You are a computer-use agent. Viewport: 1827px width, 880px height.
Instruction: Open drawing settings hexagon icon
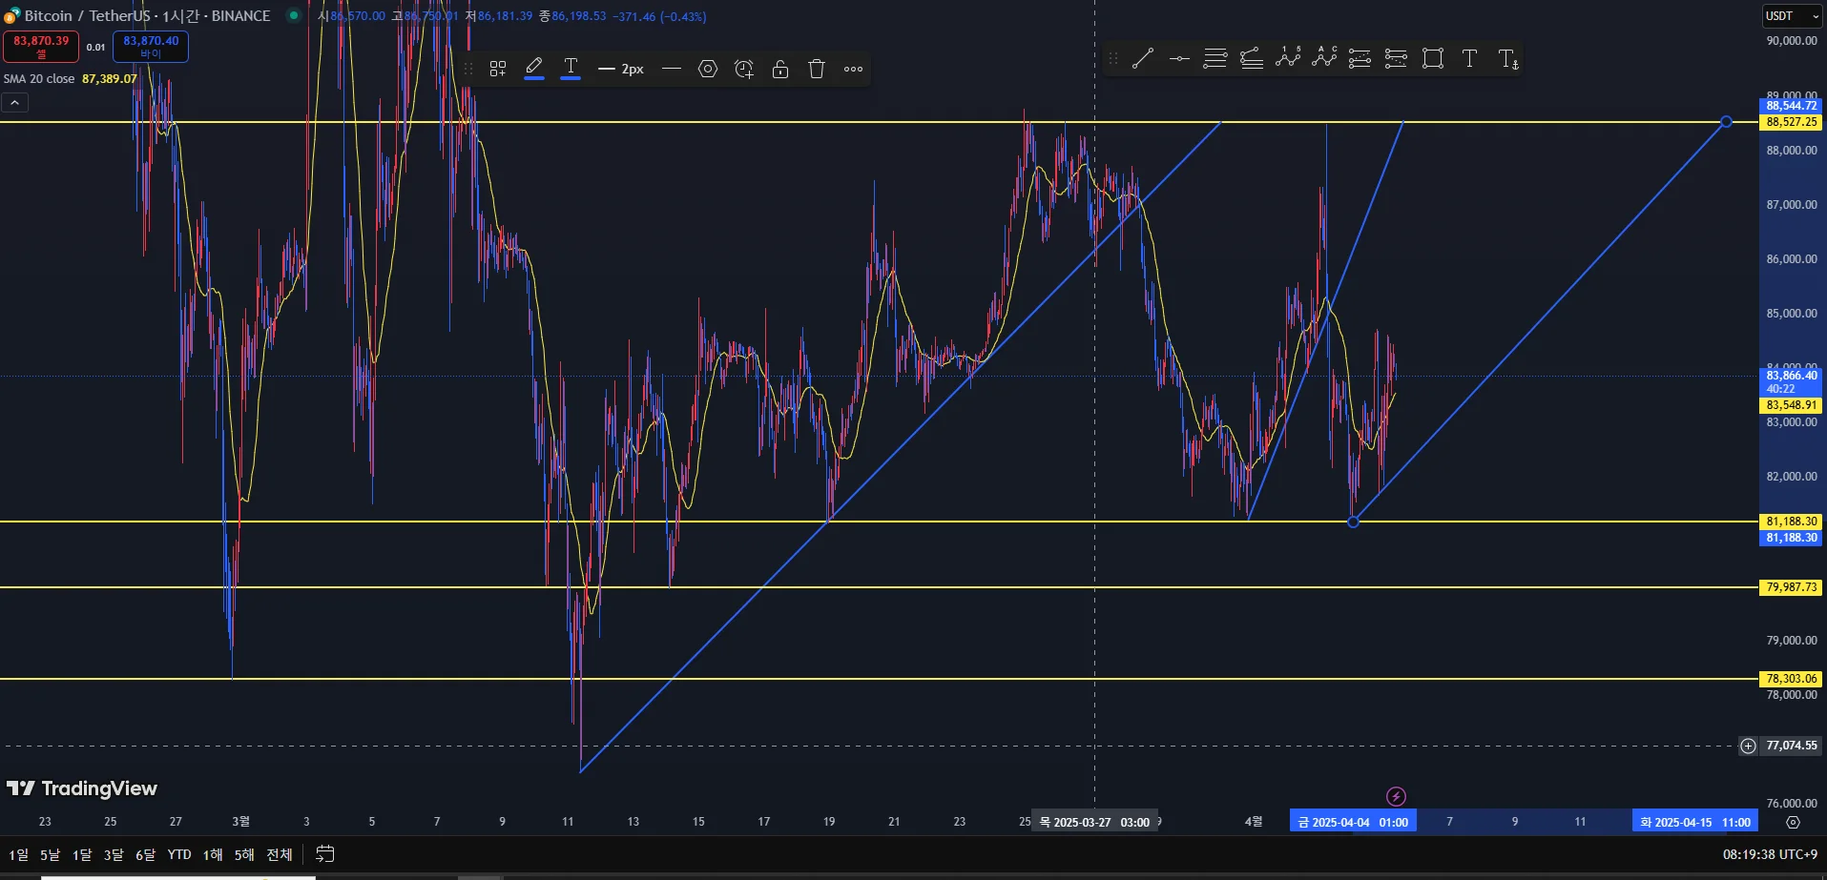(x=708, y=69)
